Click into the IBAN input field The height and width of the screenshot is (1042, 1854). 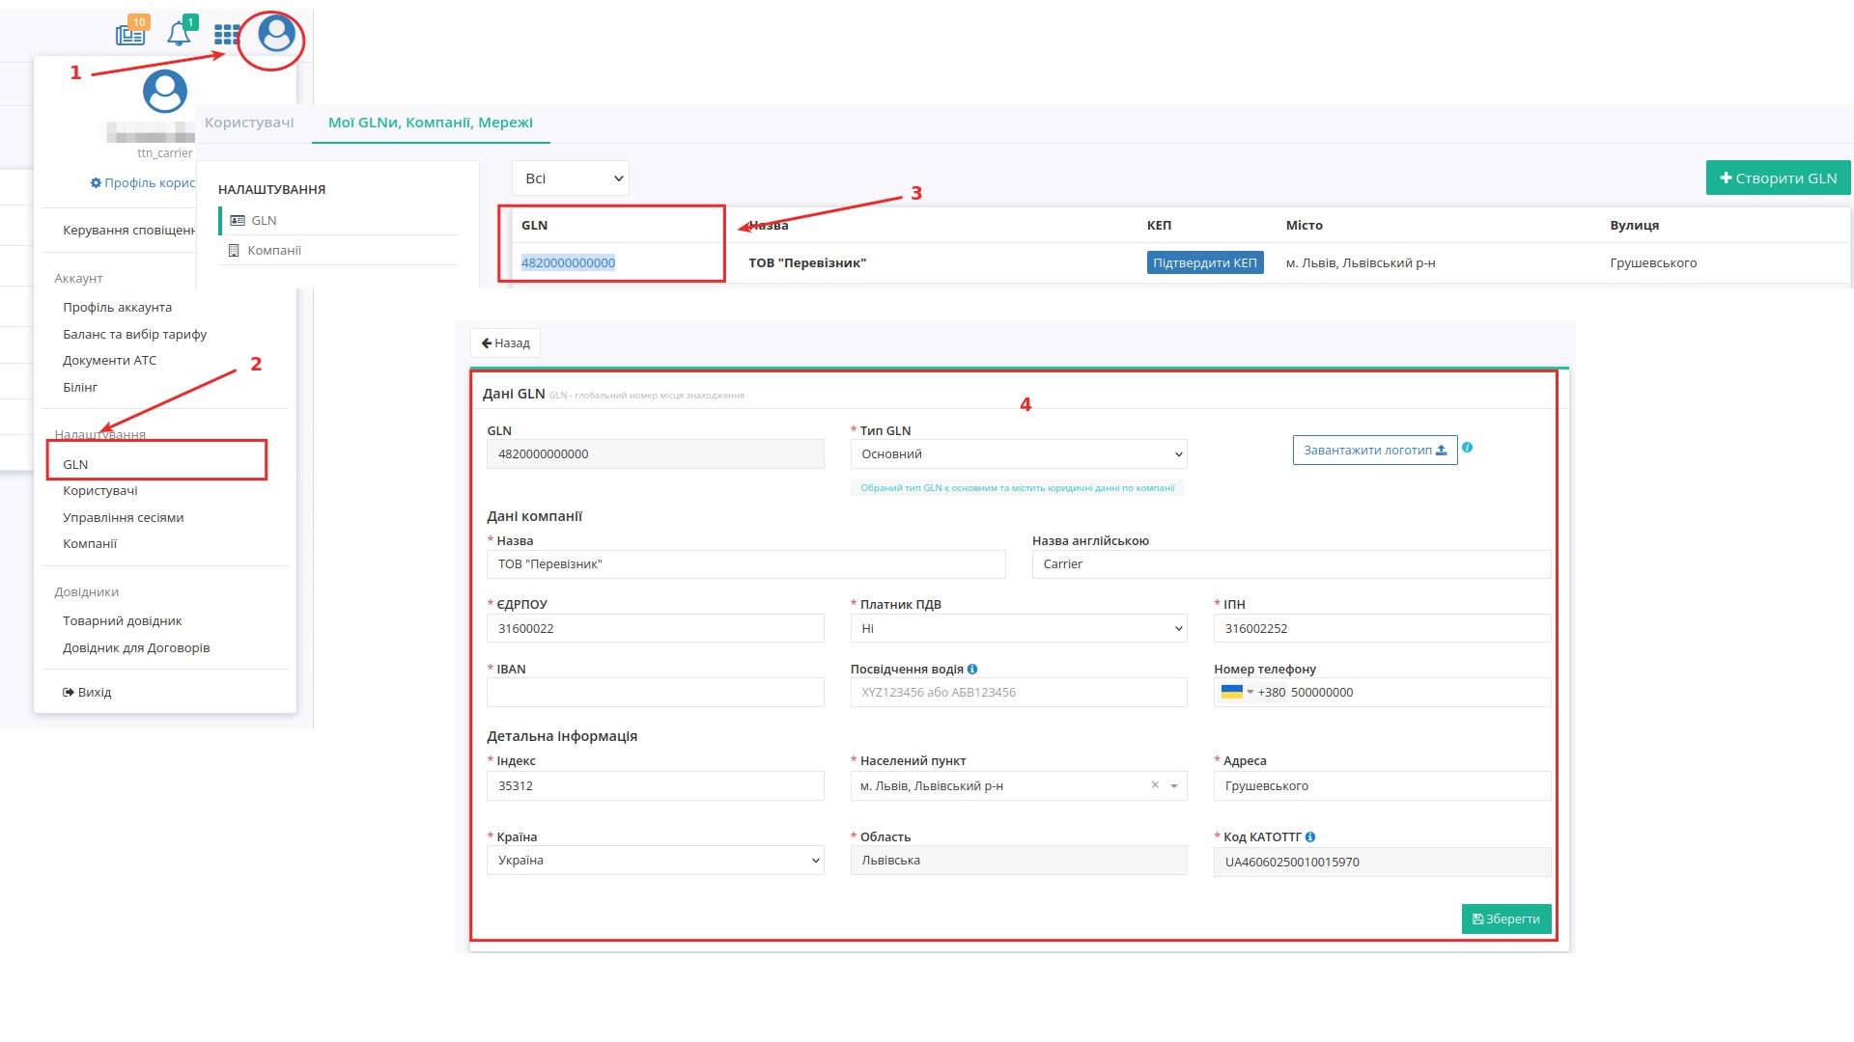655,692
